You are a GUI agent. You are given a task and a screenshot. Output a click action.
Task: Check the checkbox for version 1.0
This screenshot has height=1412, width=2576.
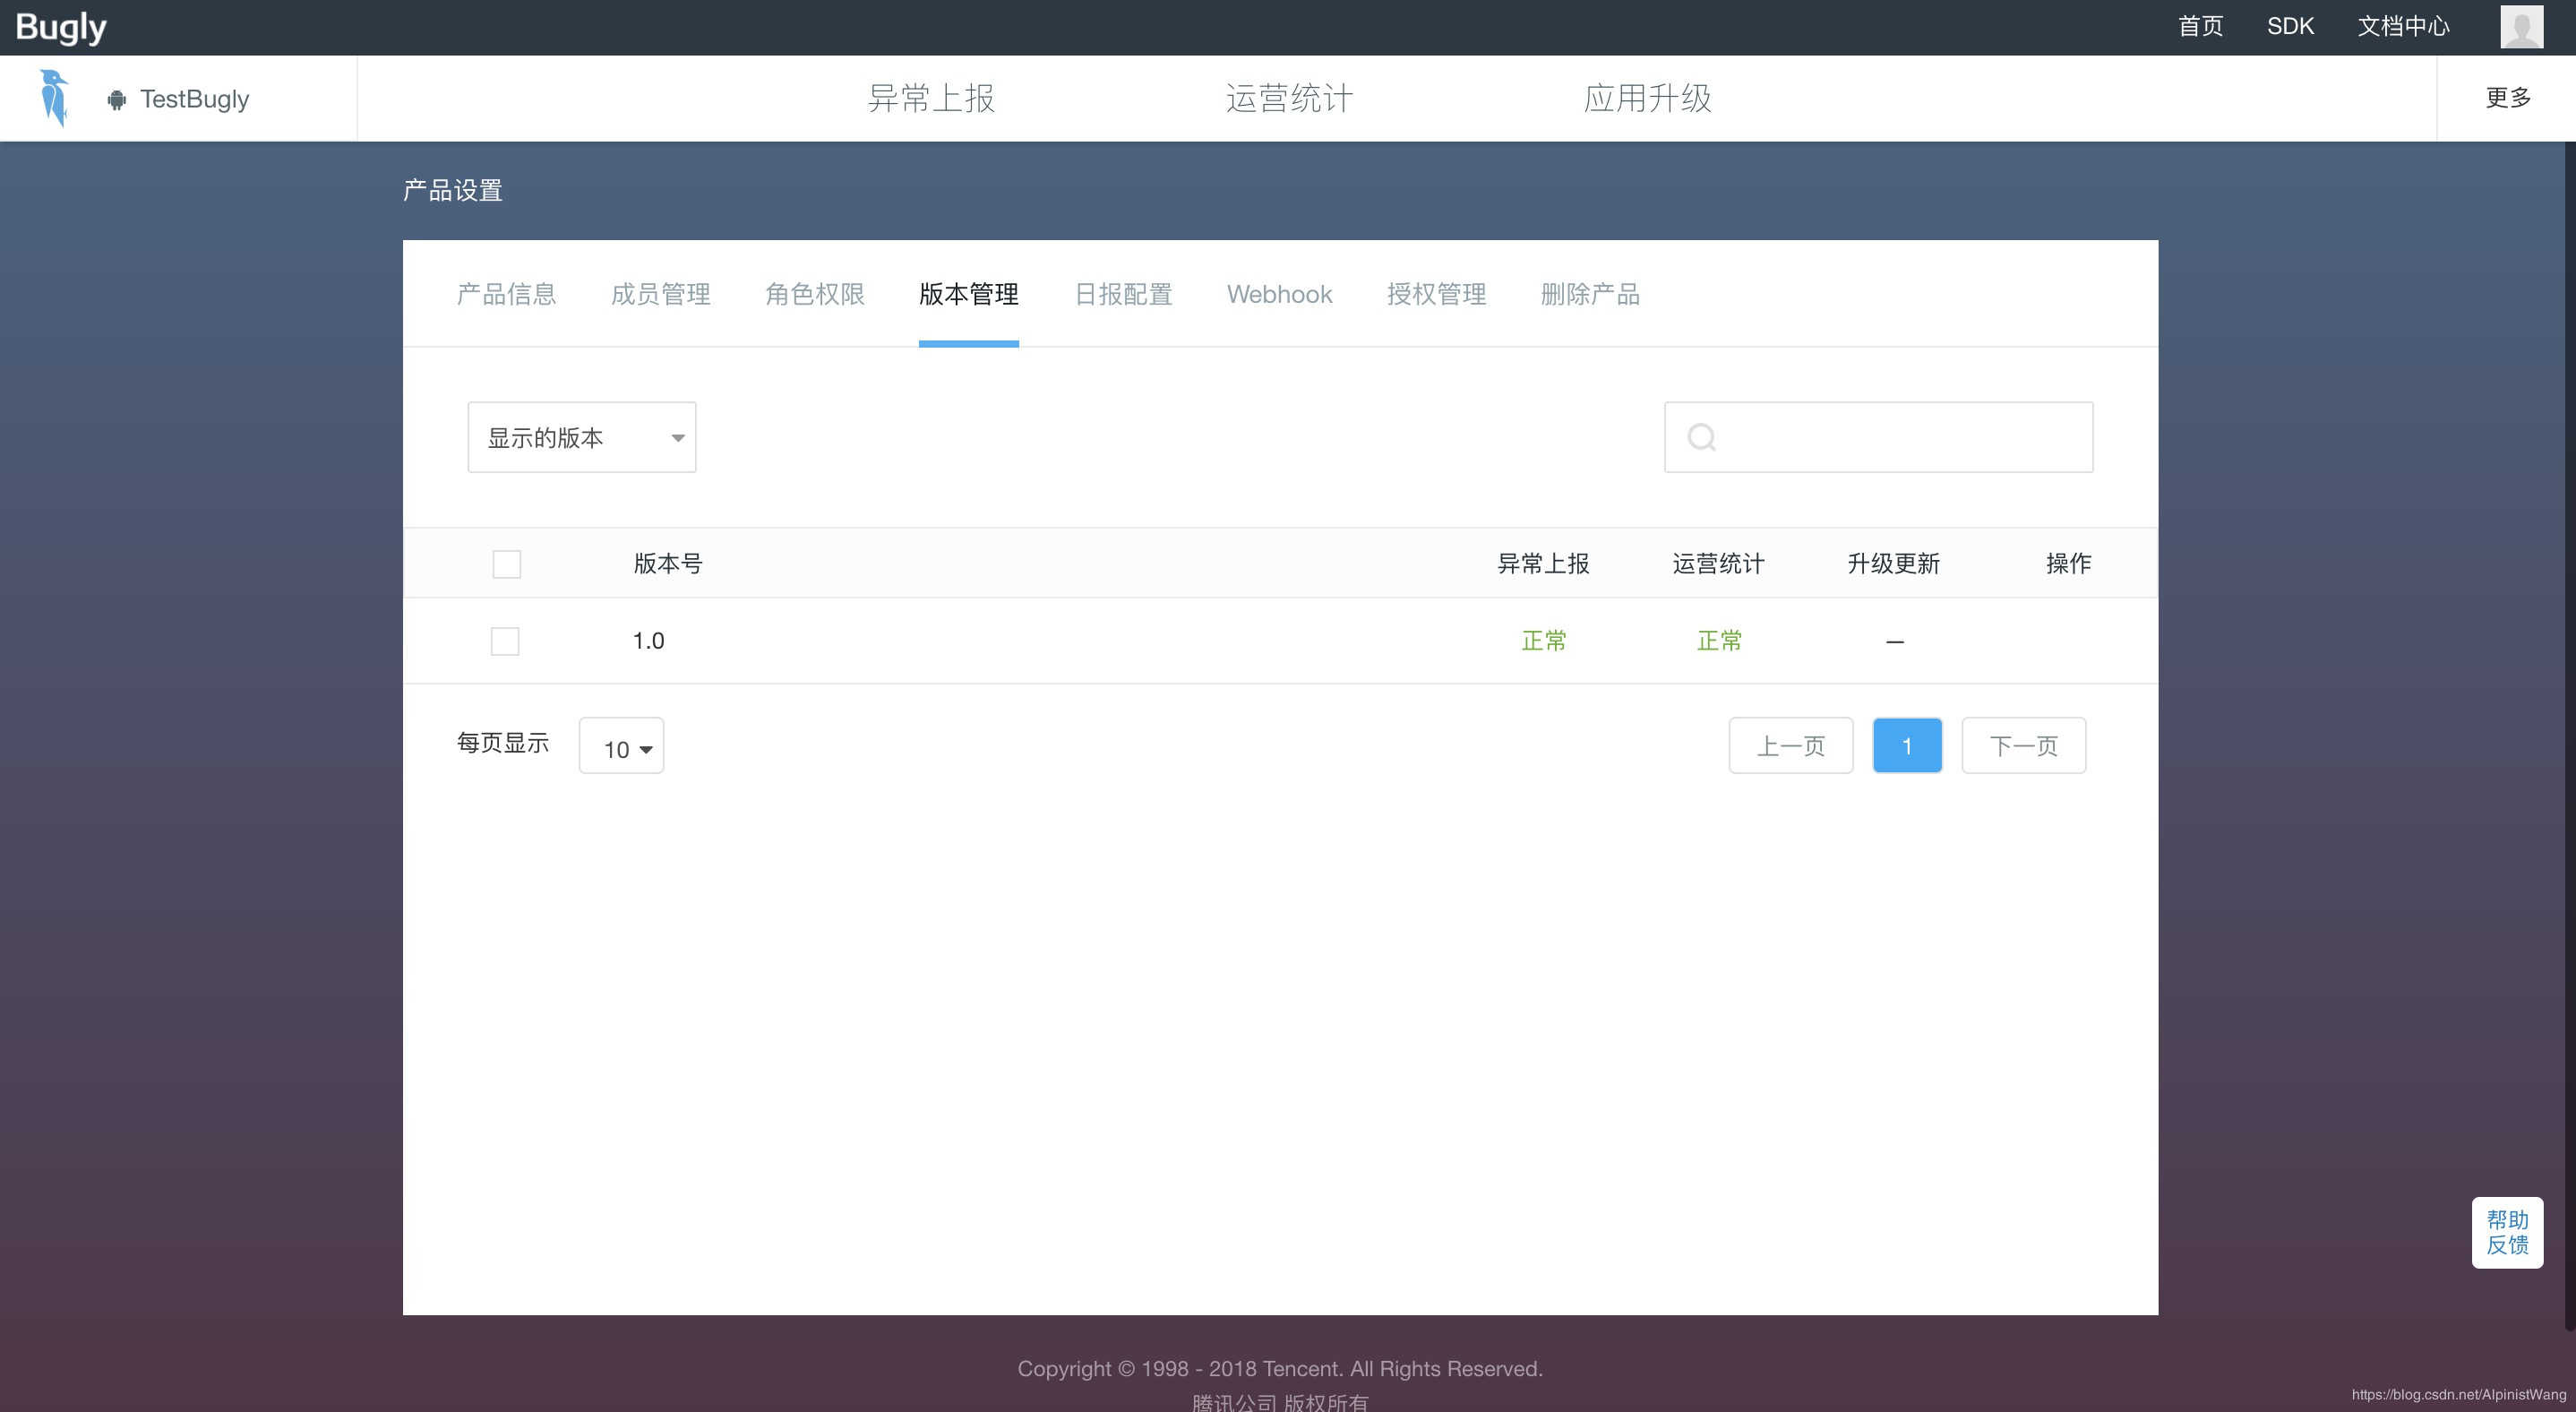click(505, 641)
